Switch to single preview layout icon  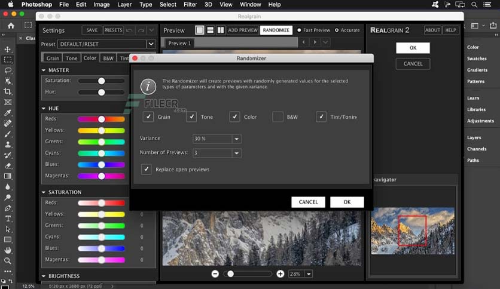(200, 30)
